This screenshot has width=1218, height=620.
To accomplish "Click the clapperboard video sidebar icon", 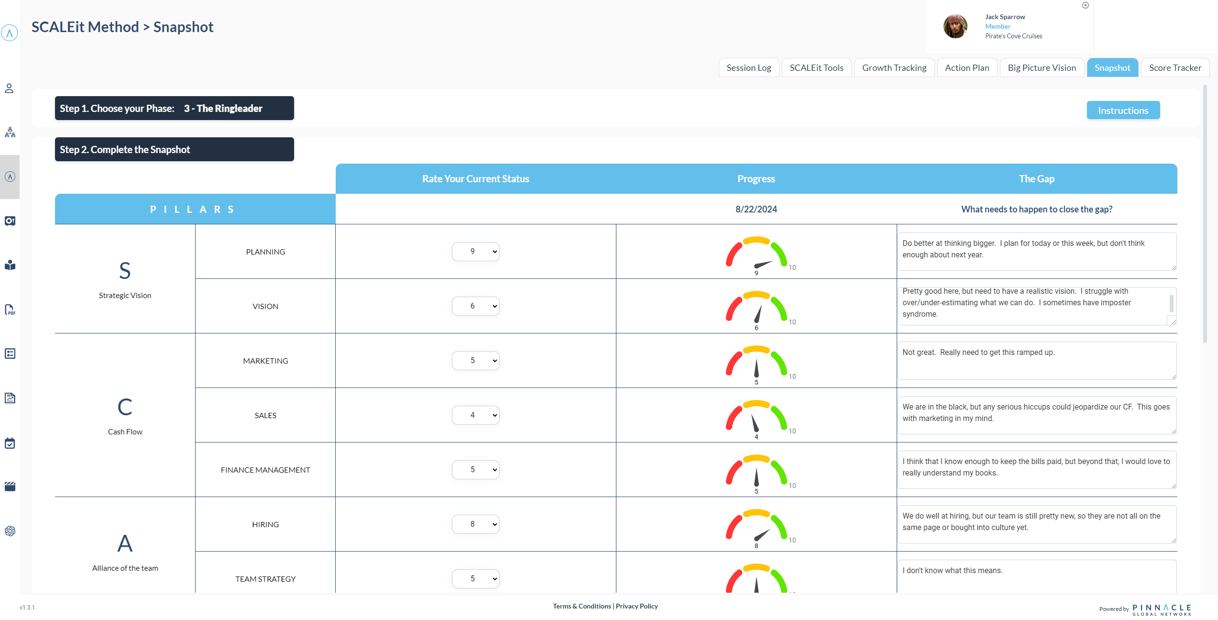I will coord(10,487).
